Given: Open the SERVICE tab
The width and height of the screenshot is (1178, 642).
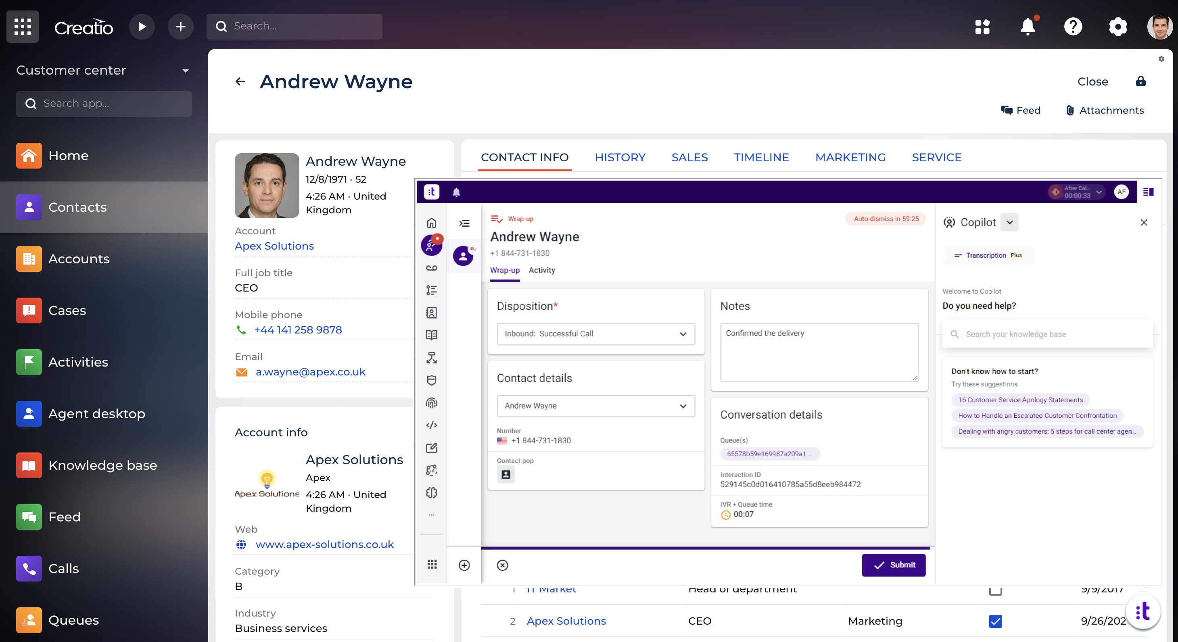Looking at the screenshot, I should 936,157.
